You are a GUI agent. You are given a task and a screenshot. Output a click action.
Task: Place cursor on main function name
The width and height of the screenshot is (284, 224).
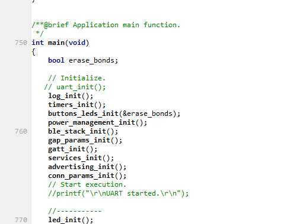click(x=56, y=43)
